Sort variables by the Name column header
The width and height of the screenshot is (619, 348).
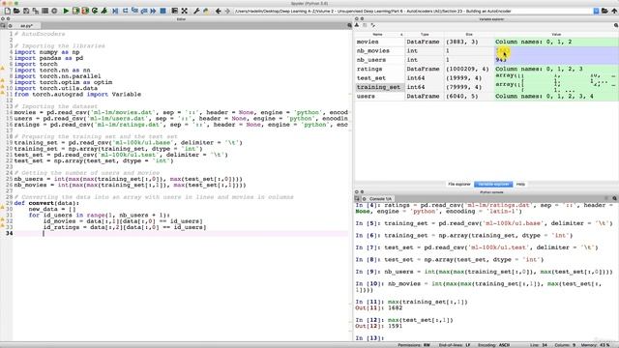[379, 35]
